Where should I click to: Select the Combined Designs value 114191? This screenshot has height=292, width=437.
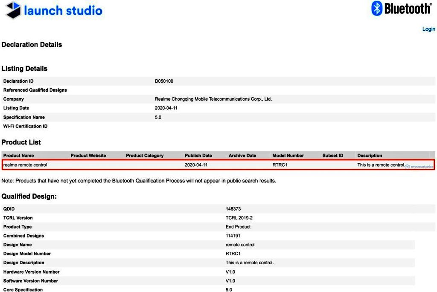tap(233, 236)
